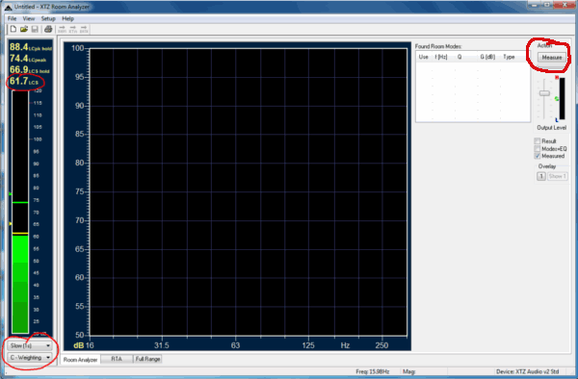578x379 pixels.
Task: Toggle the Modes+EQ checkbox
Action: [538, 149]
